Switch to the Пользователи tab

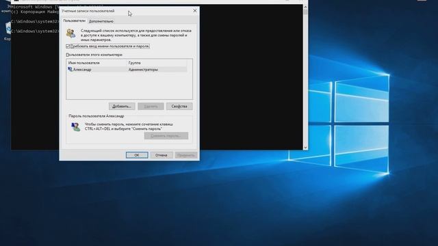click(x=74, y=20)
